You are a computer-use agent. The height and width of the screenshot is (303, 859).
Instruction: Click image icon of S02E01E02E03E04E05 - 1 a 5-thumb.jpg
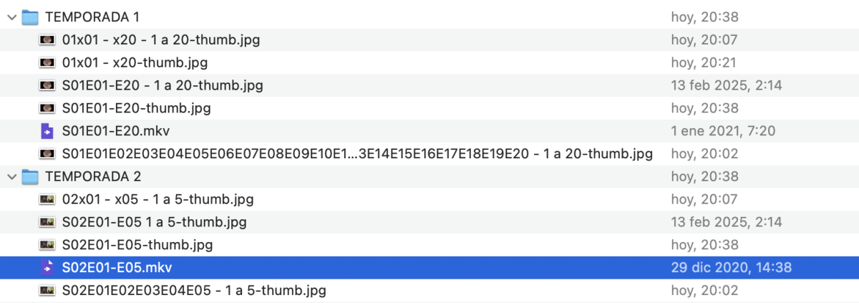[47, 291]
